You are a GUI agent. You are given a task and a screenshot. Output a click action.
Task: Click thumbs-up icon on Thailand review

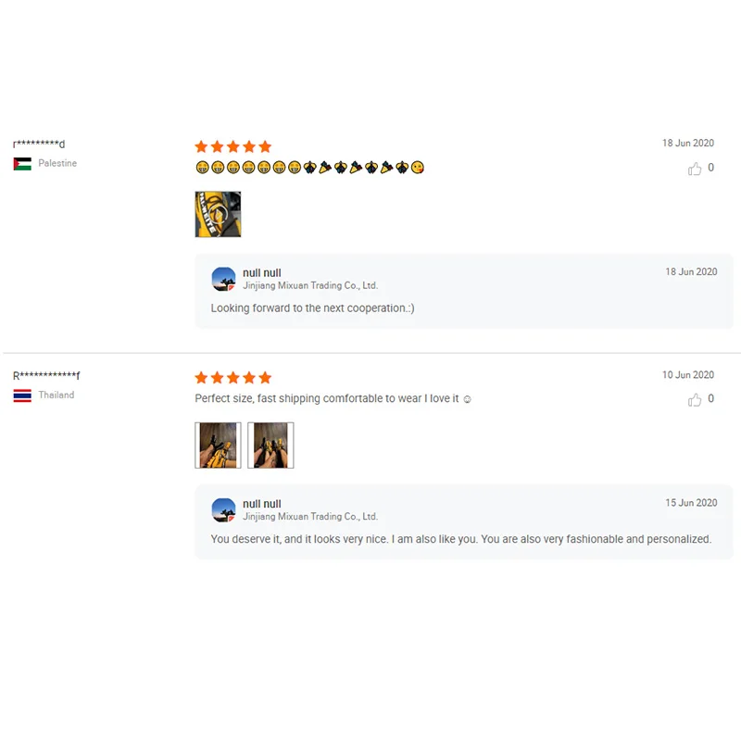694,400
